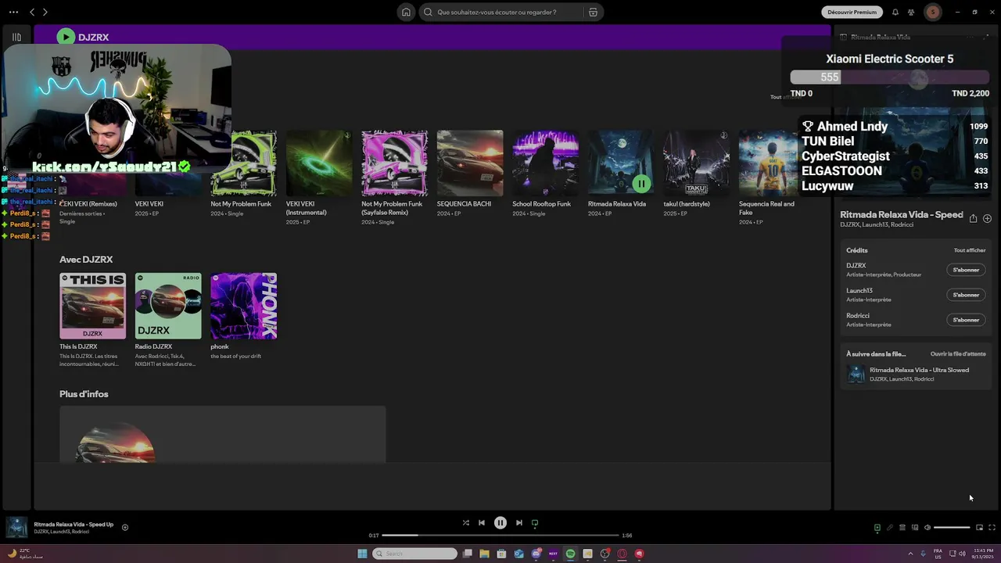1001x563 pixels.
Task: Click Ouvrir la file d'attente
Action: tap(958, 354)
